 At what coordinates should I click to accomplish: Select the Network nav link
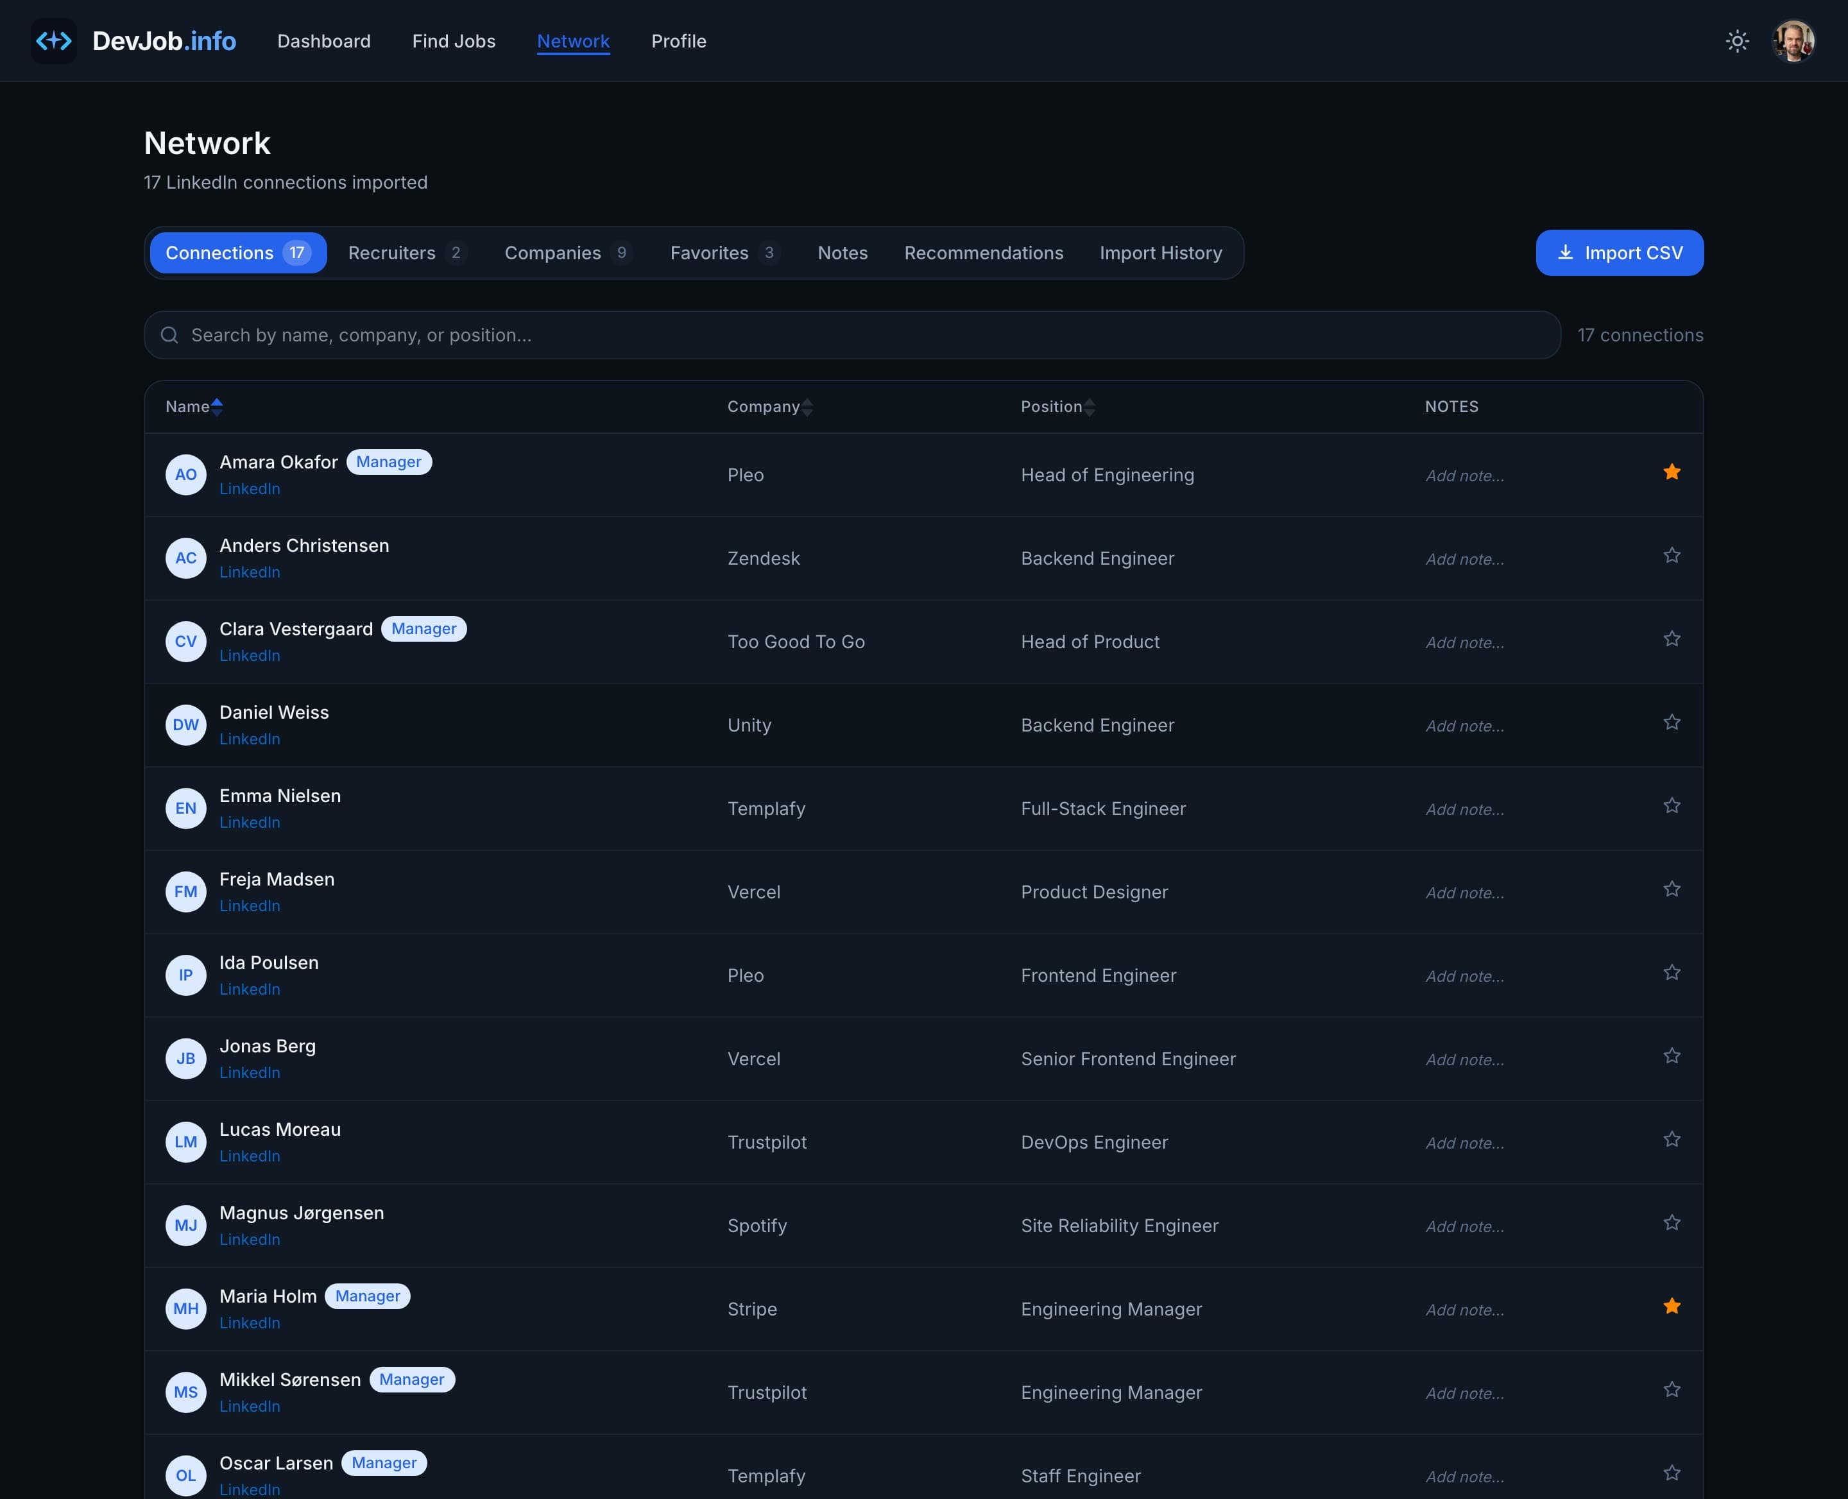coord(574,42)
